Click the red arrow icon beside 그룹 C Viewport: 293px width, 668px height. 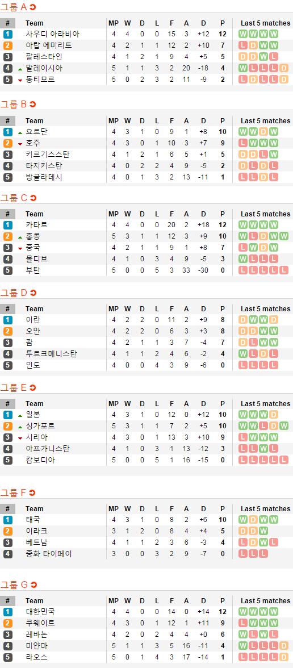pos(33,198)
